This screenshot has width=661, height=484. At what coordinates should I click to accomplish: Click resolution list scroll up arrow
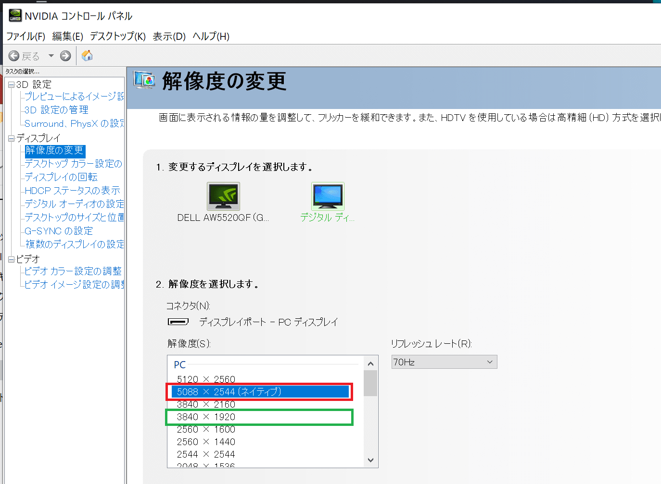[x=370, y=363]
